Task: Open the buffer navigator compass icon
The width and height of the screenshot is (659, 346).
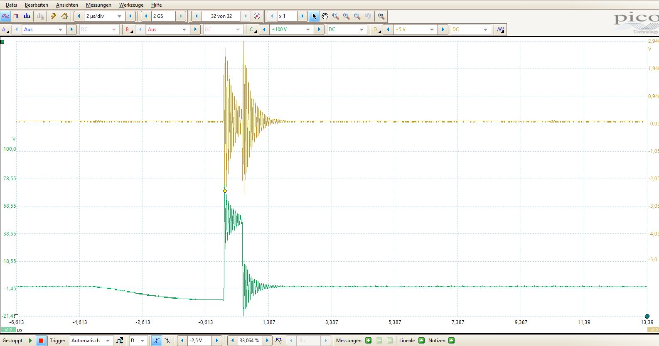Action: point(257,16)
